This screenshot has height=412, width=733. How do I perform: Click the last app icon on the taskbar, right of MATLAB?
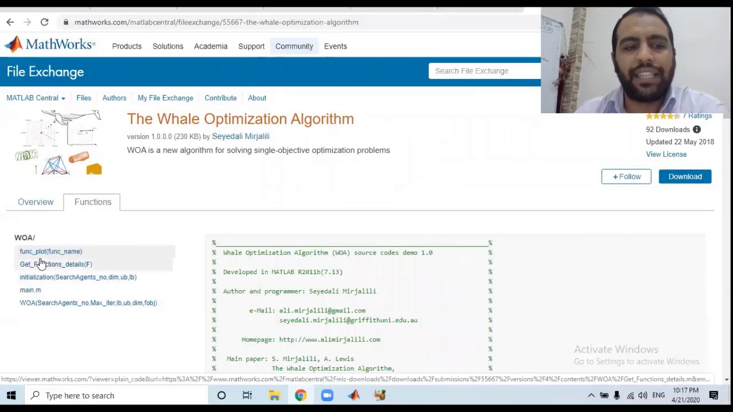coord(380,395)
